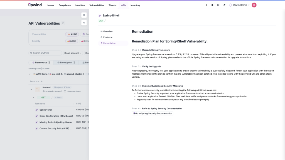Image resolution: width=285 pixels, height=160 pixels.
Task: Collapse the AWS Demo cluster row
Action: point(30,74)
